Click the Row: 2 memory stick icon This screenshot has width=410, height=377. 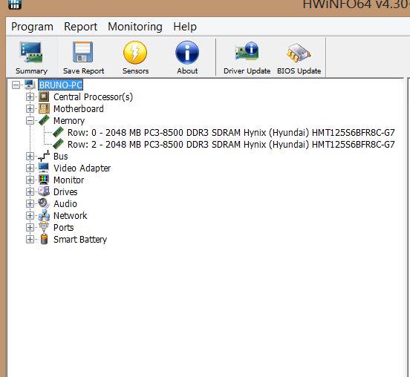tap(58, 144)
